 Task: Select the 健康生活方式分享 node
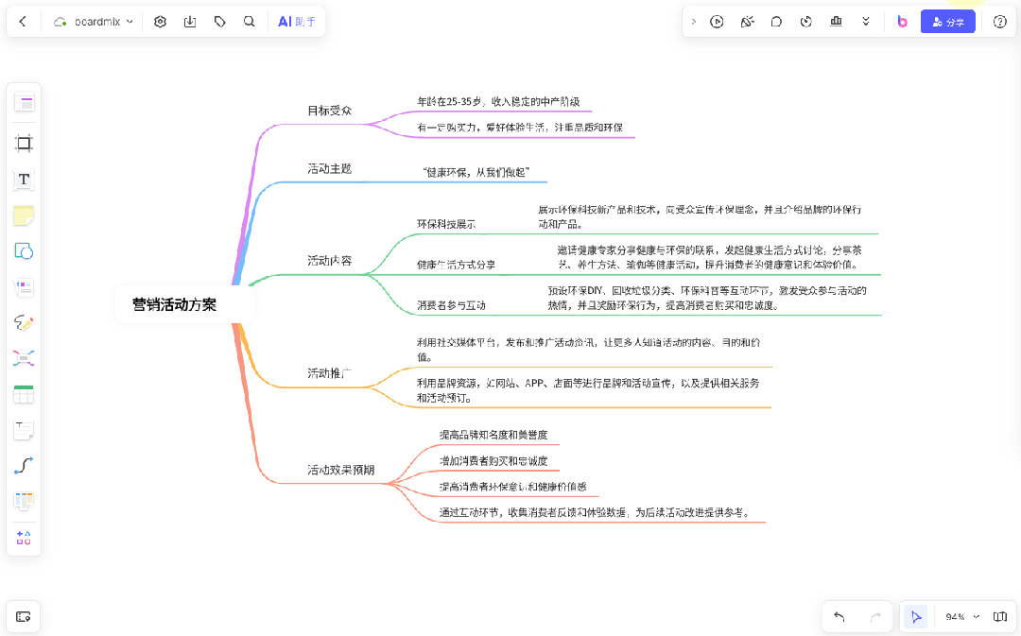[x=456, y=265]
